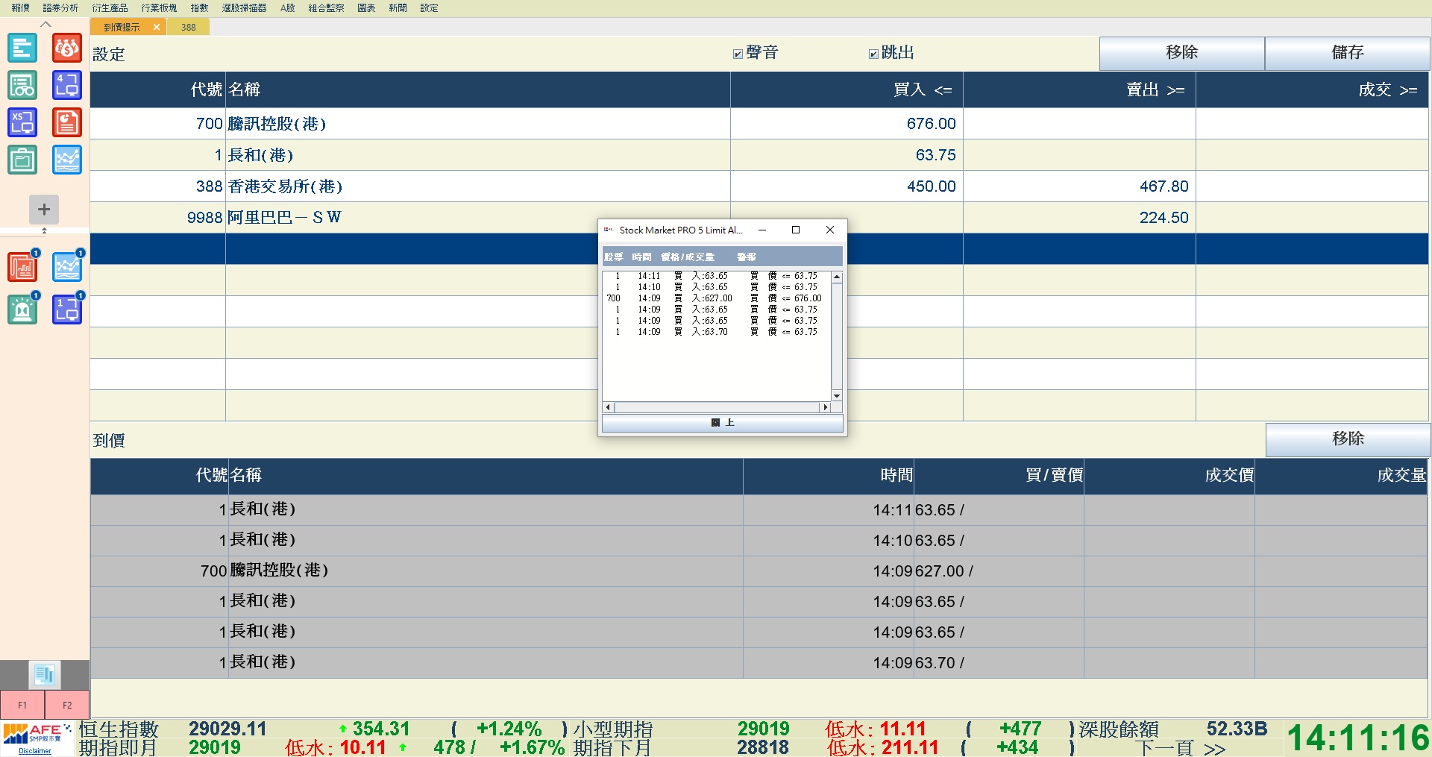Collapse sidebar with the top chevron arrow
The height and width of the screenshot is (757, 1432).
45,24
